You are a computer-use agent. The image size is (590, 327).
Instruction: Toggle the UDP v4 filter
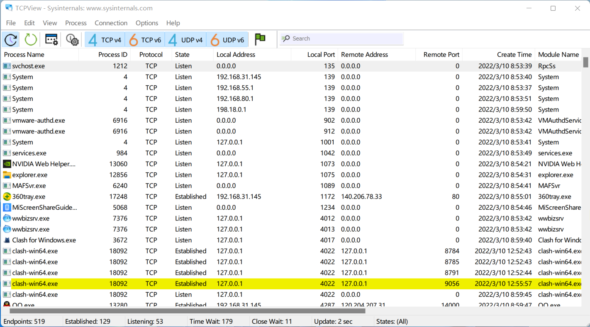pyautogui.click(x=185, y=40)
